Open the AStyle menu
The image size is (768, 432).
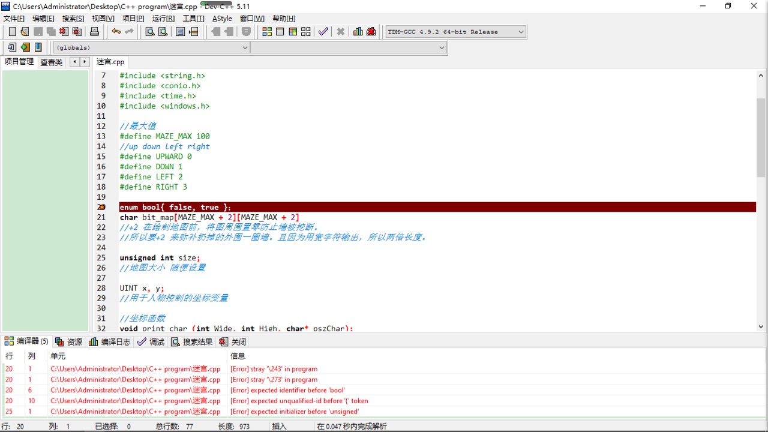(x=222, y=19)
